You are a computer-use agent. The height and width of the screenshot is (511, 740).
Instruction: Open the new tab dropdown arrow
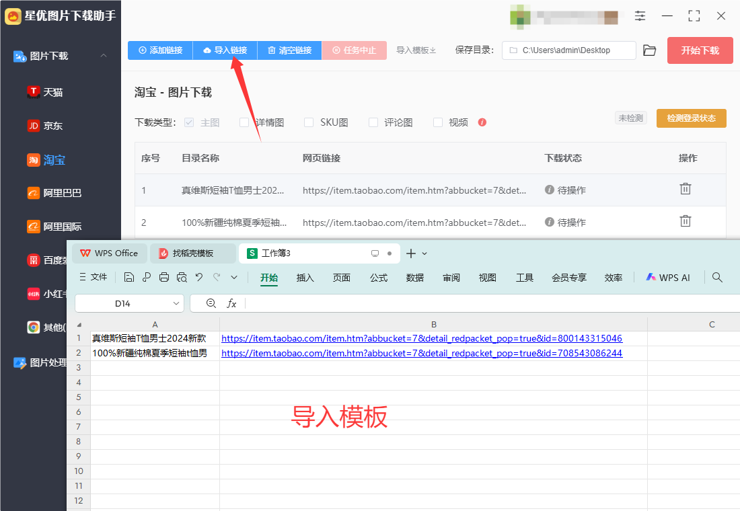[x=424, y=253]
